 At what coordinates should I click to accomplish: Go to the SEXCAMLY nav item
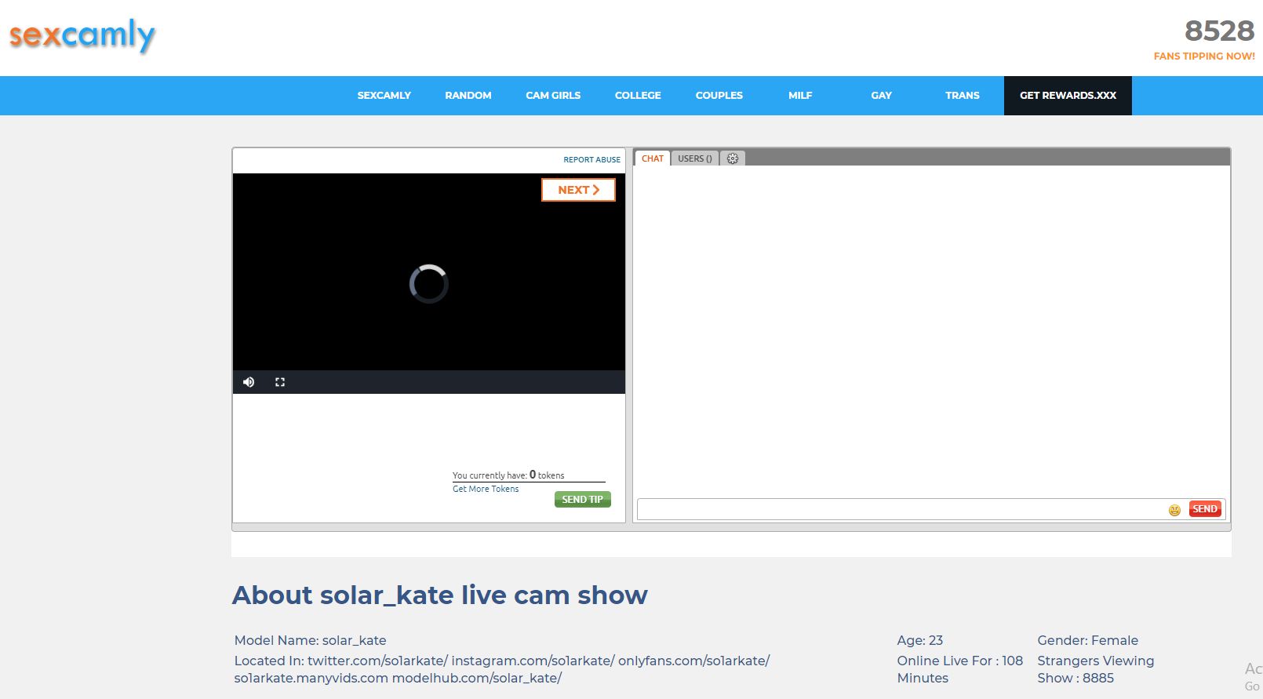[384, 96]
